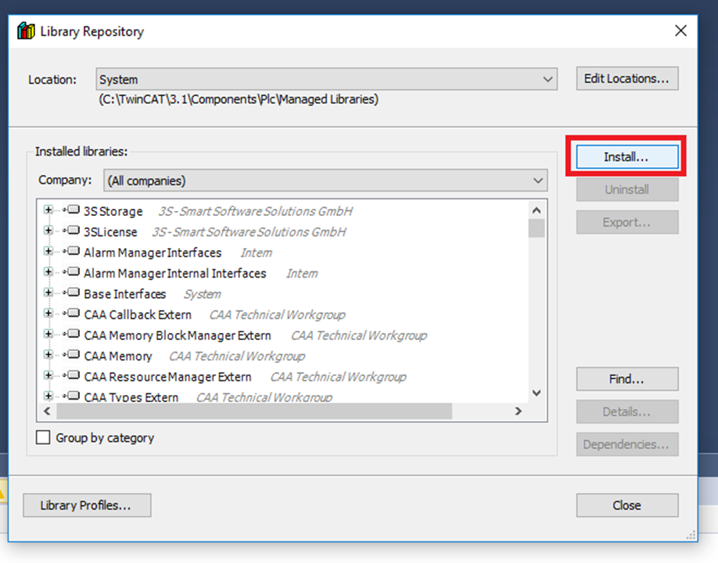This screenshot has width=718, height=563.
Task: Click the CAA Memory Block Manager Extern icon
Action: [x=72, y=335]
